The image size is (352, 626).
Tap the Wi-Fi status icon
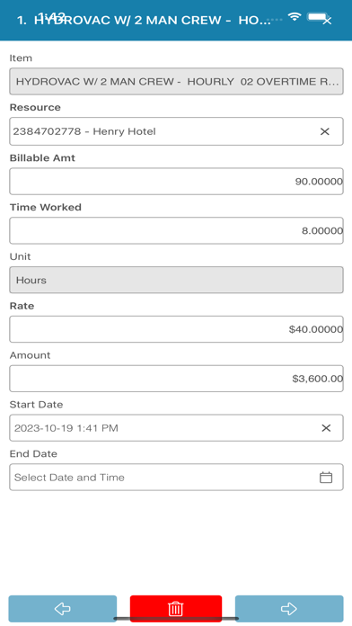[x=295, y=17]
